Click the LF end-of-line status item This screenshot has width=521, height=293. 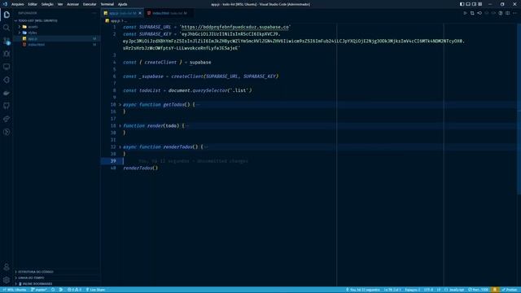pos(438,290)
